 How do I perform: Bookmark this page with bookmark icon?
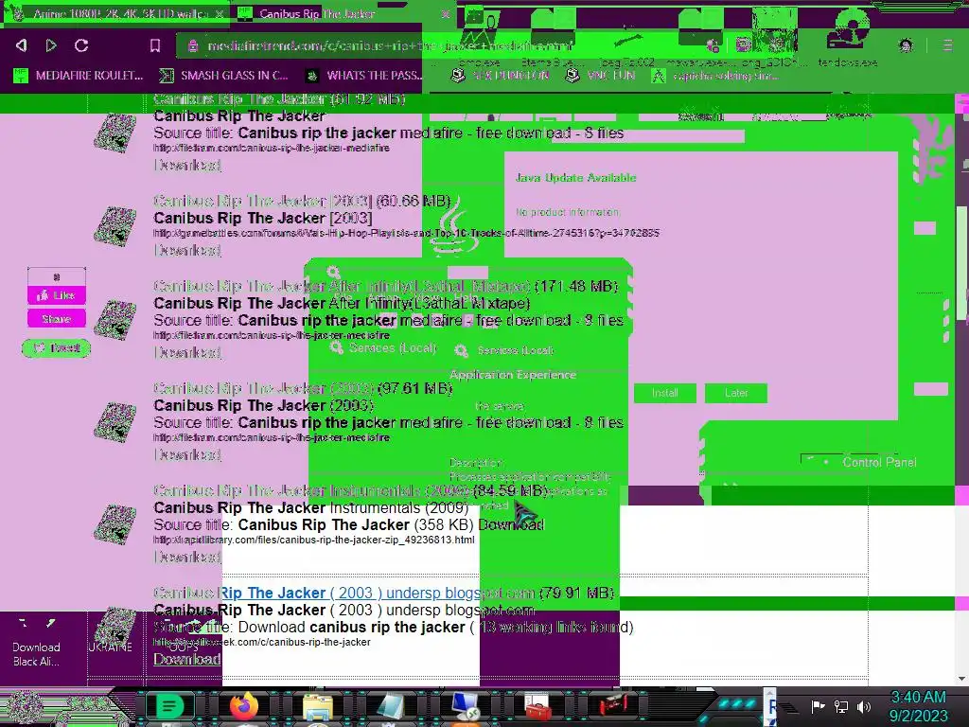coord(155,45)
